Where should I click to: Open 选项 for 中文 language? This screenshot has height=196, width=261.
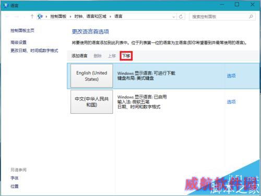231,102
